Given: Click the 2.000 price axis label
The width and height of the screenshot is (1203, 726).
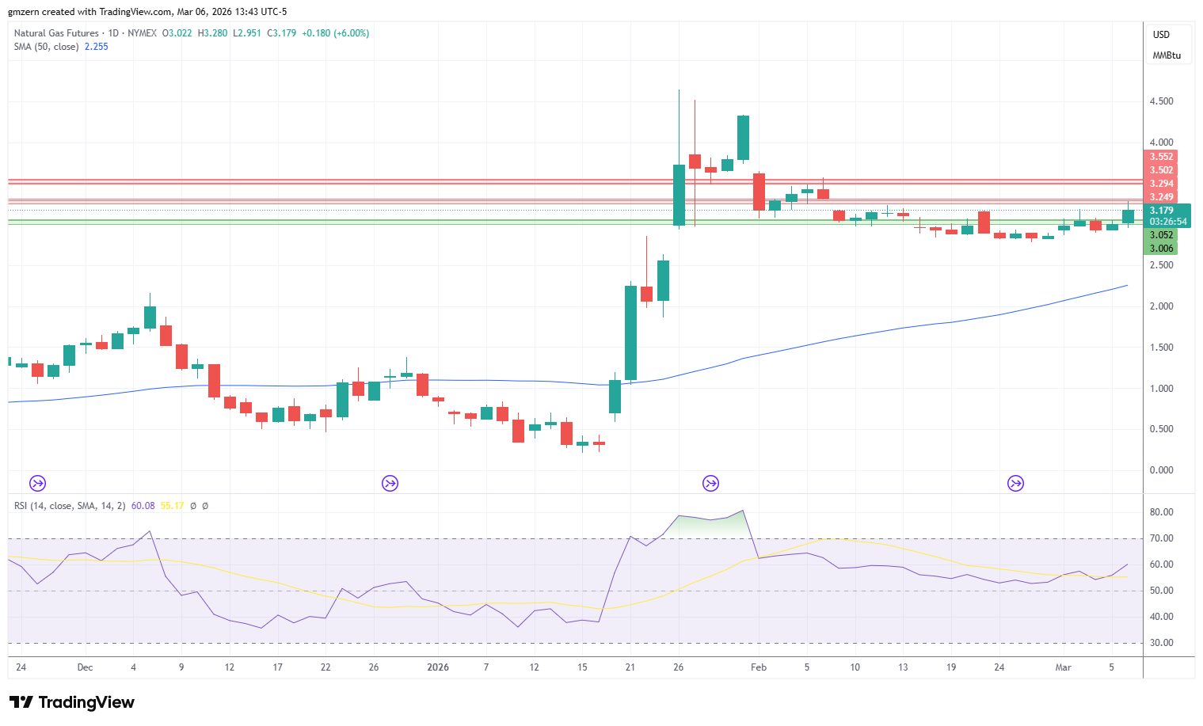Looking at the screenshot, I should [1162, 306].
